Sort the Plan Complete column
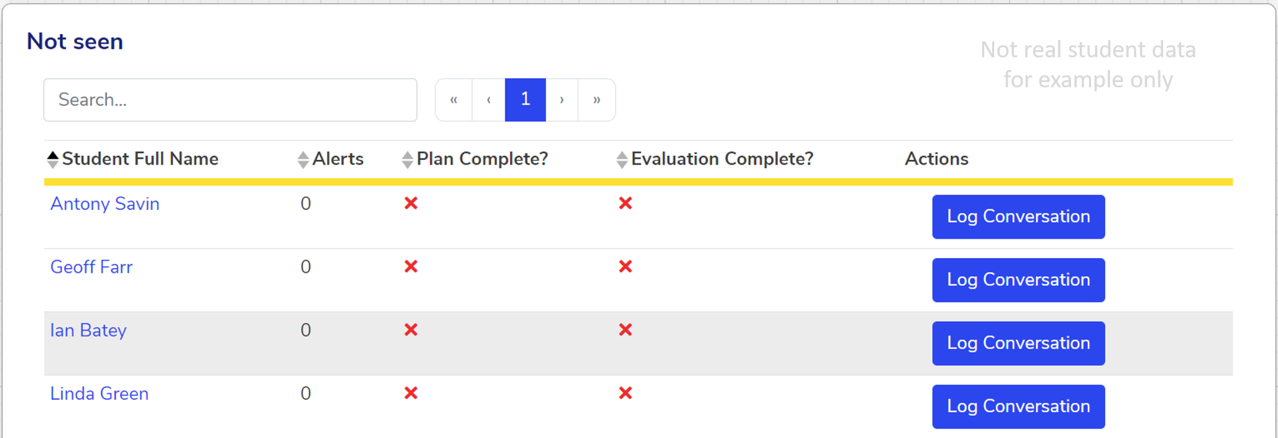The height and width of the screenshot is (438, 1278). [x=407, y=159]
